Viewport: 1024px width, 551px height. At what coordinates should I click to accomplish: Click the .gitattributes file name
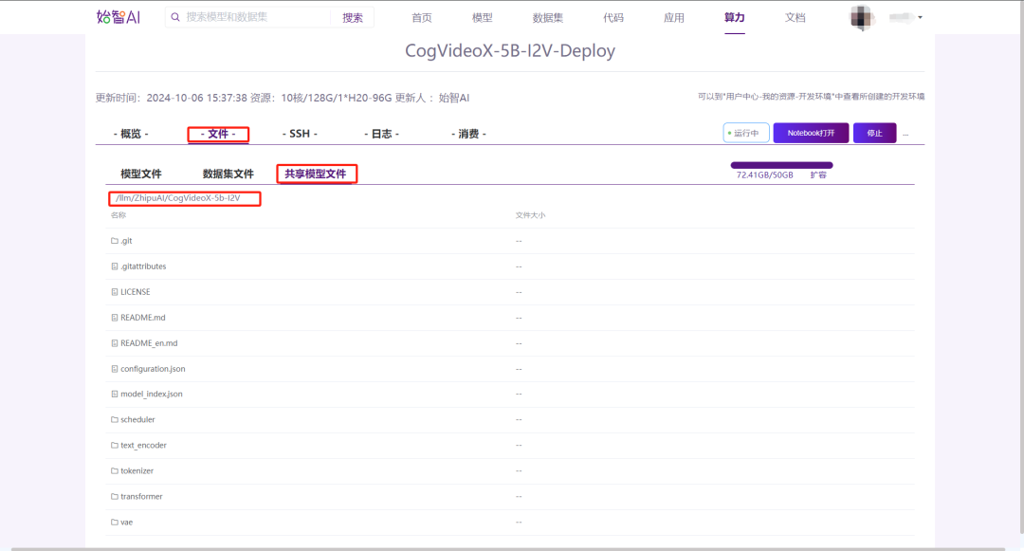143,266
